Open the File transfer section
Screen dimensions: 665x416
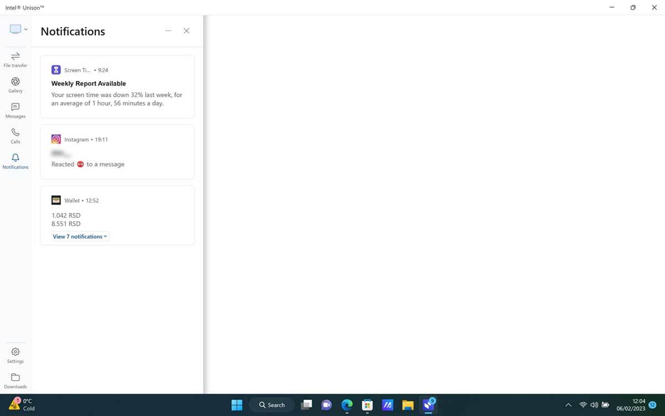[16, 59]
